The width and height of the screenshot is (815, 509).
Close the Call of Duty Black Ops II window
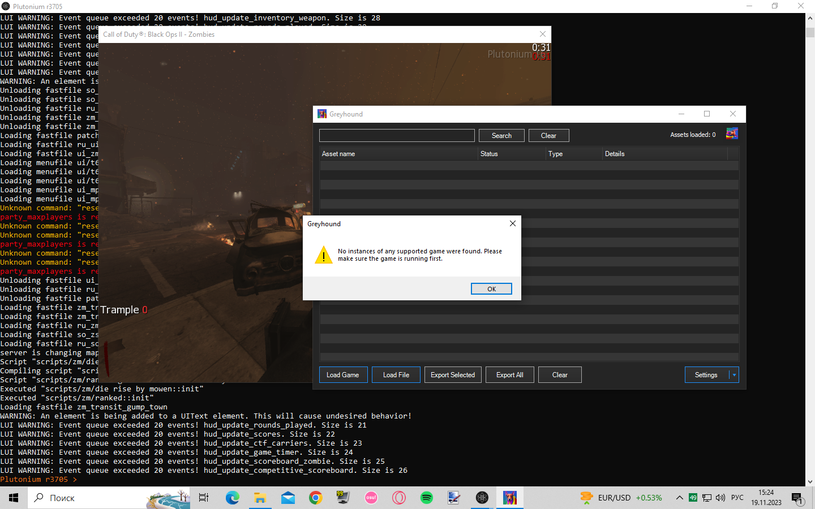tap(543, 34)
